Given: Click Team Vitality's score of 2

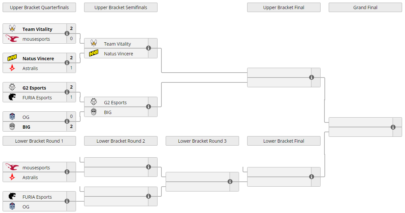Looking at the screenshot, I should coord(71,29).
